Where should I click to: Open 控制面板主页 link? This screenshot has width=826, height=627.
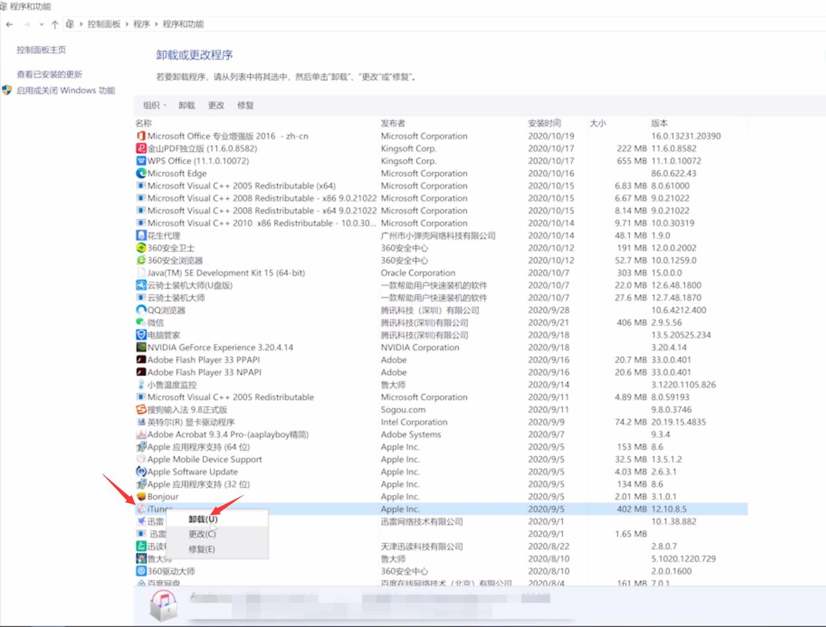[x=41, y=50]
